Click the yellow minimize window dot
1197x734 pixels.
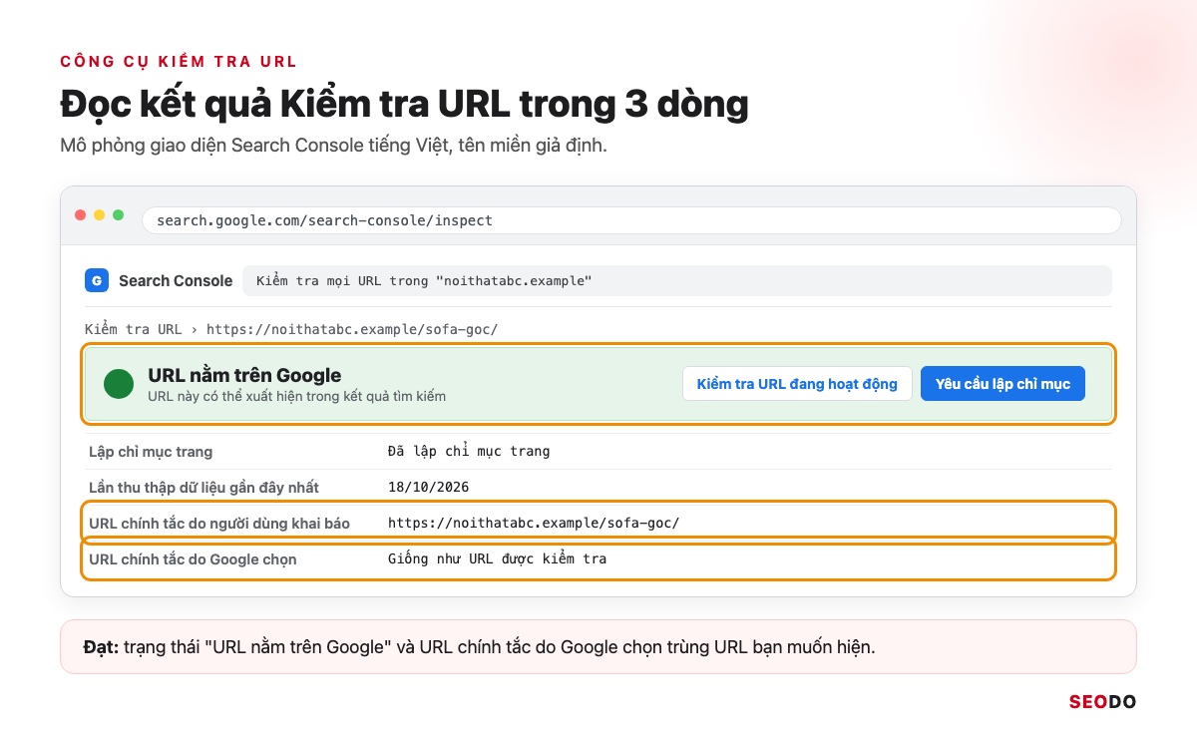point(100,215)
